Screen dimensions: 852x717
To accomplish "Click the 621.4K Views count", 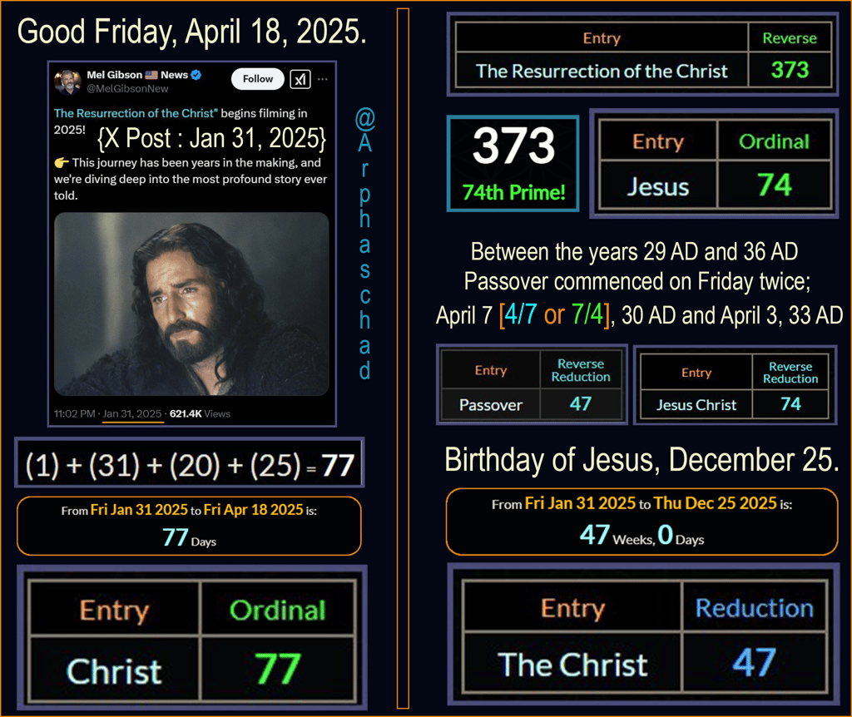I will (x=200, y=414).
